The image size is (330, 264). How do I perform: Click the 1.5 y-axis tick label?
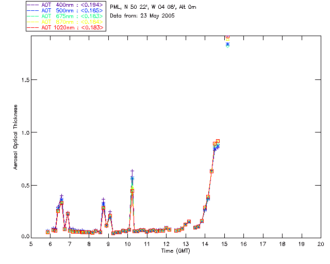click(x=24, y=80)
